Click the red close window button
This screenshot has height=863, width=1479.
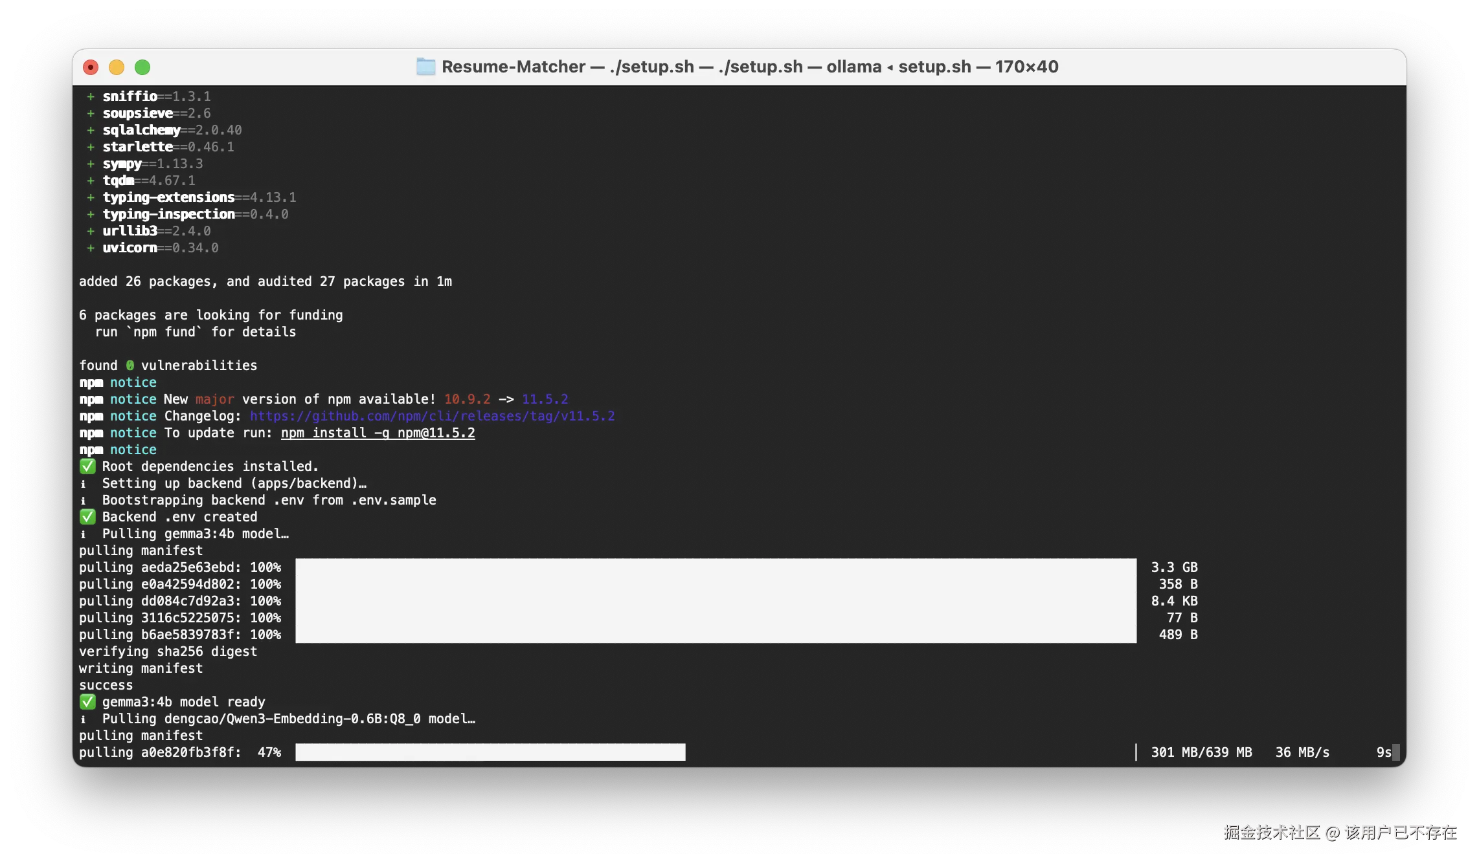coord(91,67)
